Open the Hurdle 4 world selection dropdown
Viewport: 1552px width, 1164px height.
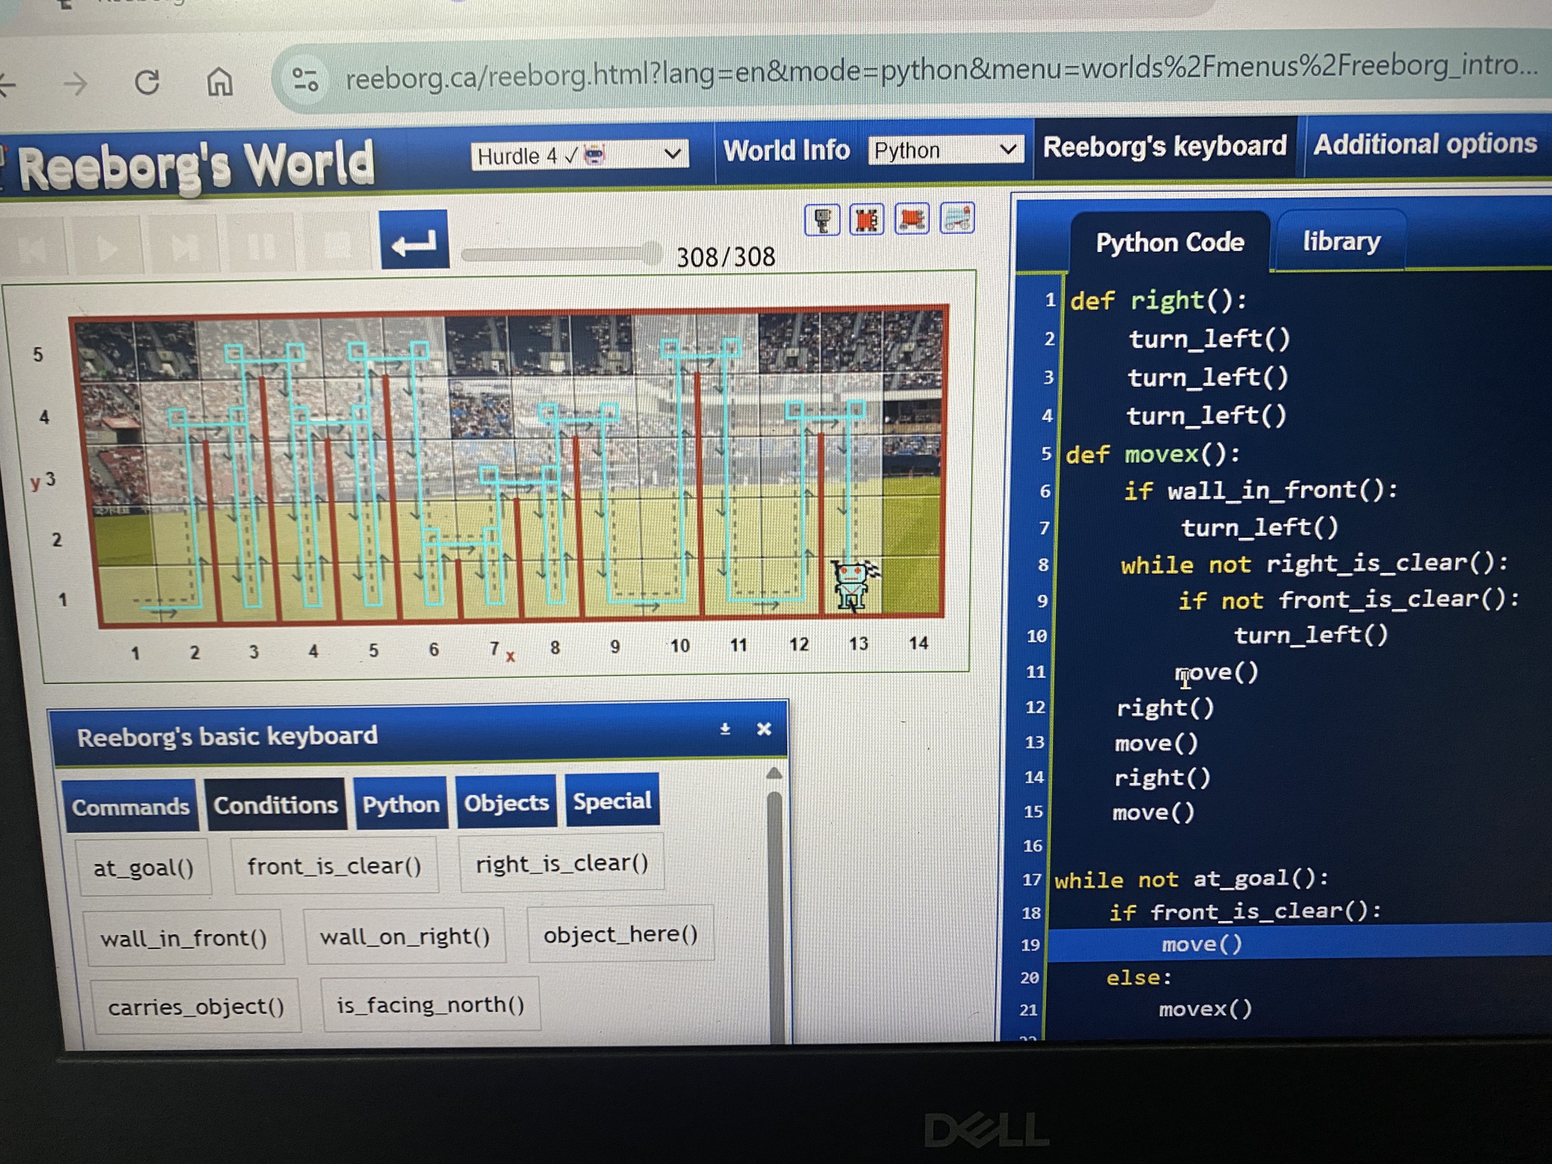point(579,155)
